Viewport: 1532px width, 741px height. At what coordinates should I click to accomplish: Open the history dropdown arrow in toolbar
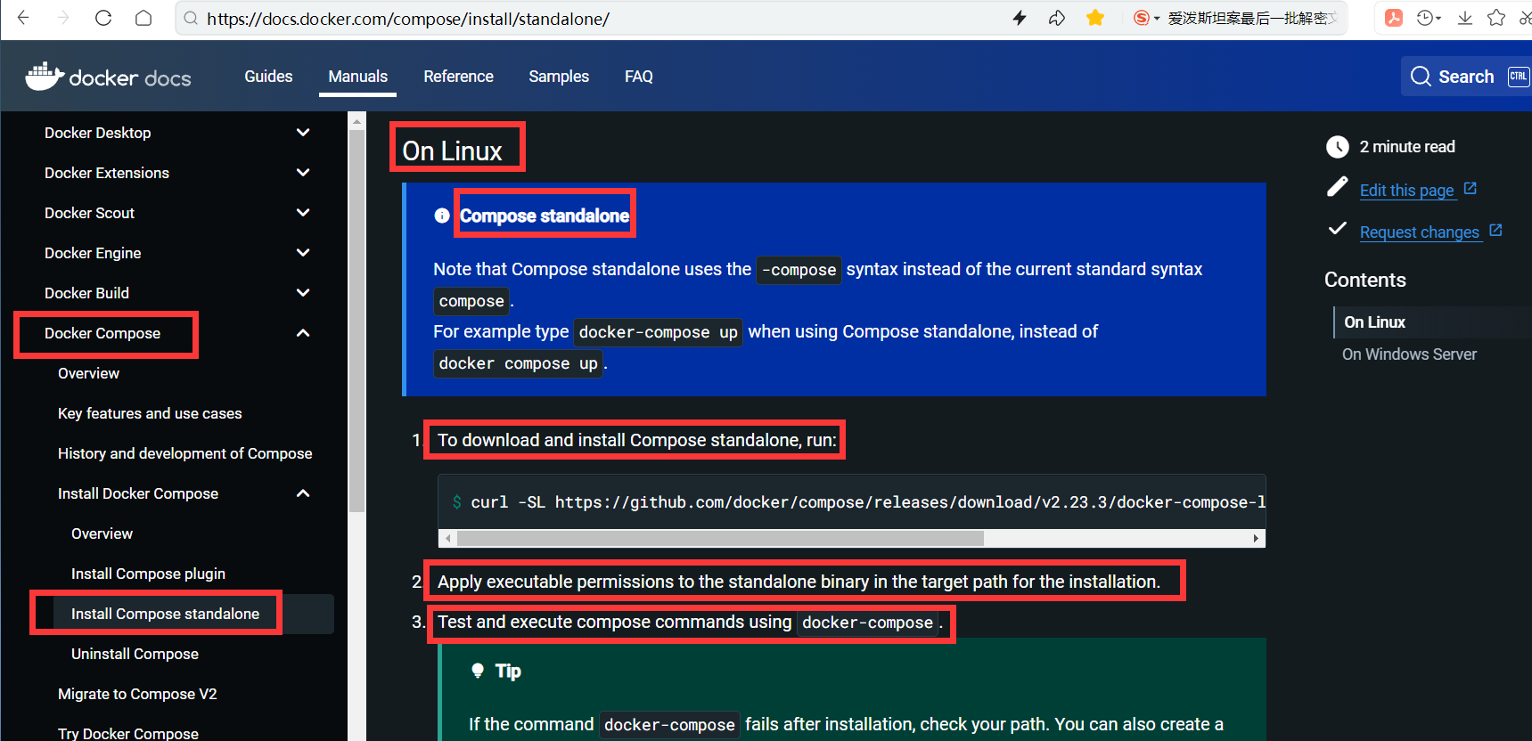[x=1438, y=19]
